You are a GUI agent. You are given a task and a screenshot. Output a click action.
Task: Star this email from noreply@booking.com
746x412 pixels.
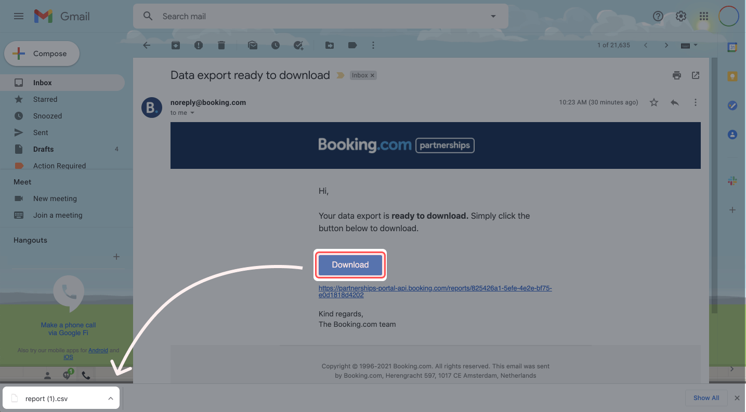point(654,102)
